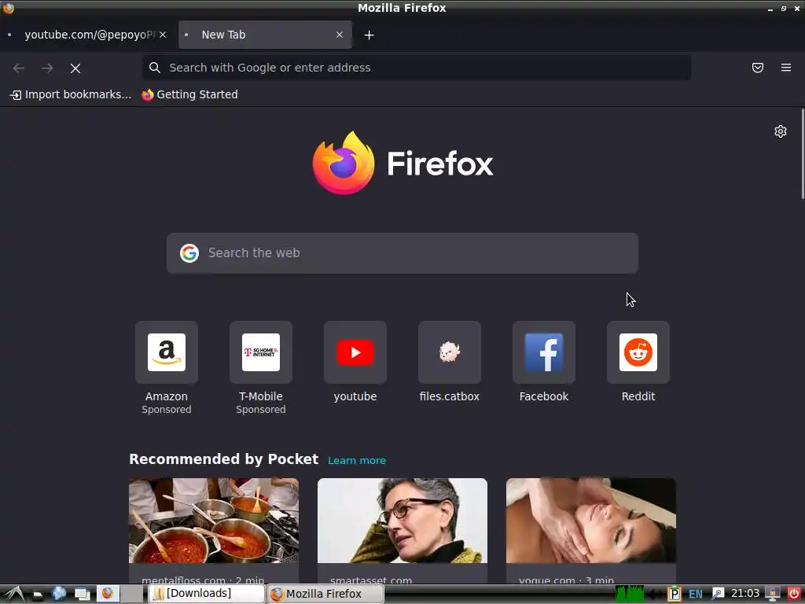Click the Google icon in the search box
The image size is (805, 604).
[x=189, y=253]
